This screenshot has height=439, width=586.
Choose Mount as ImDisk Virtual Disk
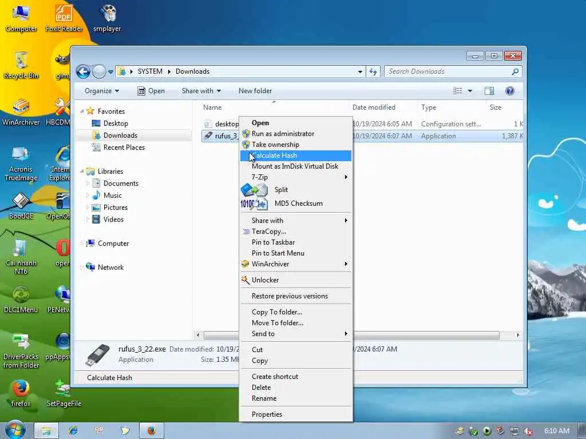point(296,166)
